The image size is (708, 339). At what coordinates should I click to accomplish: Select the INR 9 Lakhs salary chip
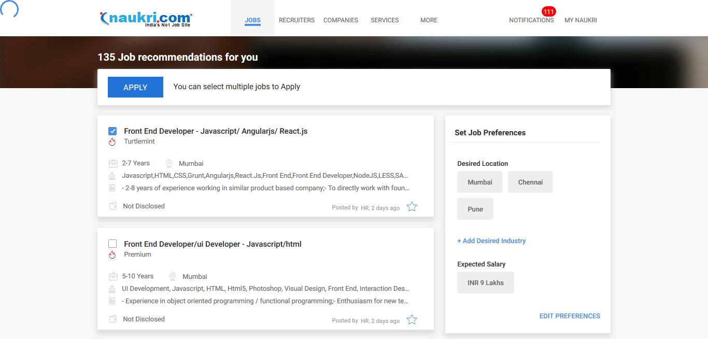485,283
